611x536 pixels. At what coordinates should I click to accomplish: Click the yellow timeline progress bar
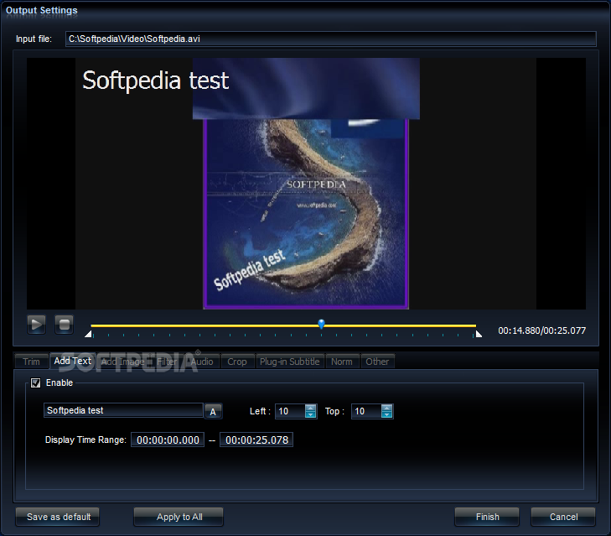pos(283,325)
